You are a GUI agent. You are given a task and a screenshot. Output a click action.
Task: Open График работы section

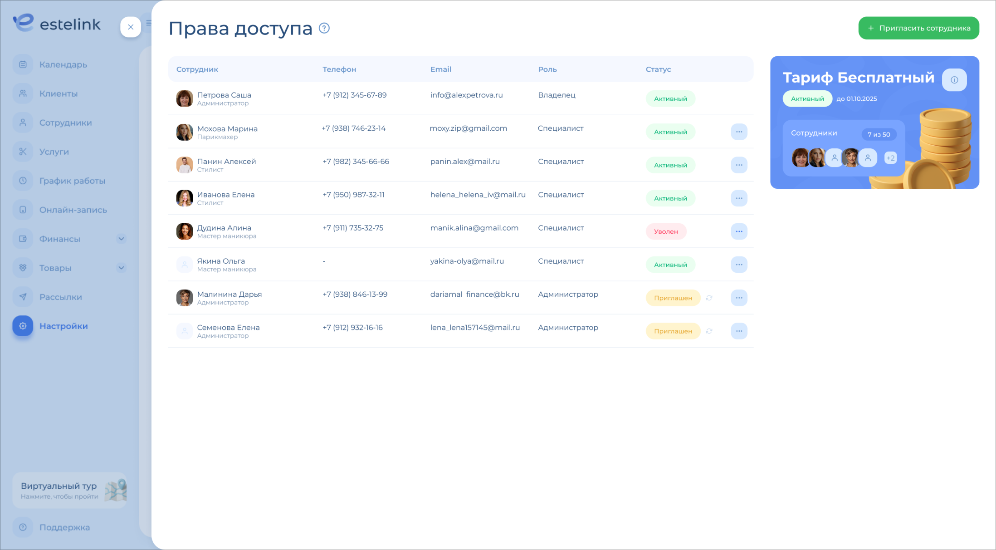[x=72, y=181]
